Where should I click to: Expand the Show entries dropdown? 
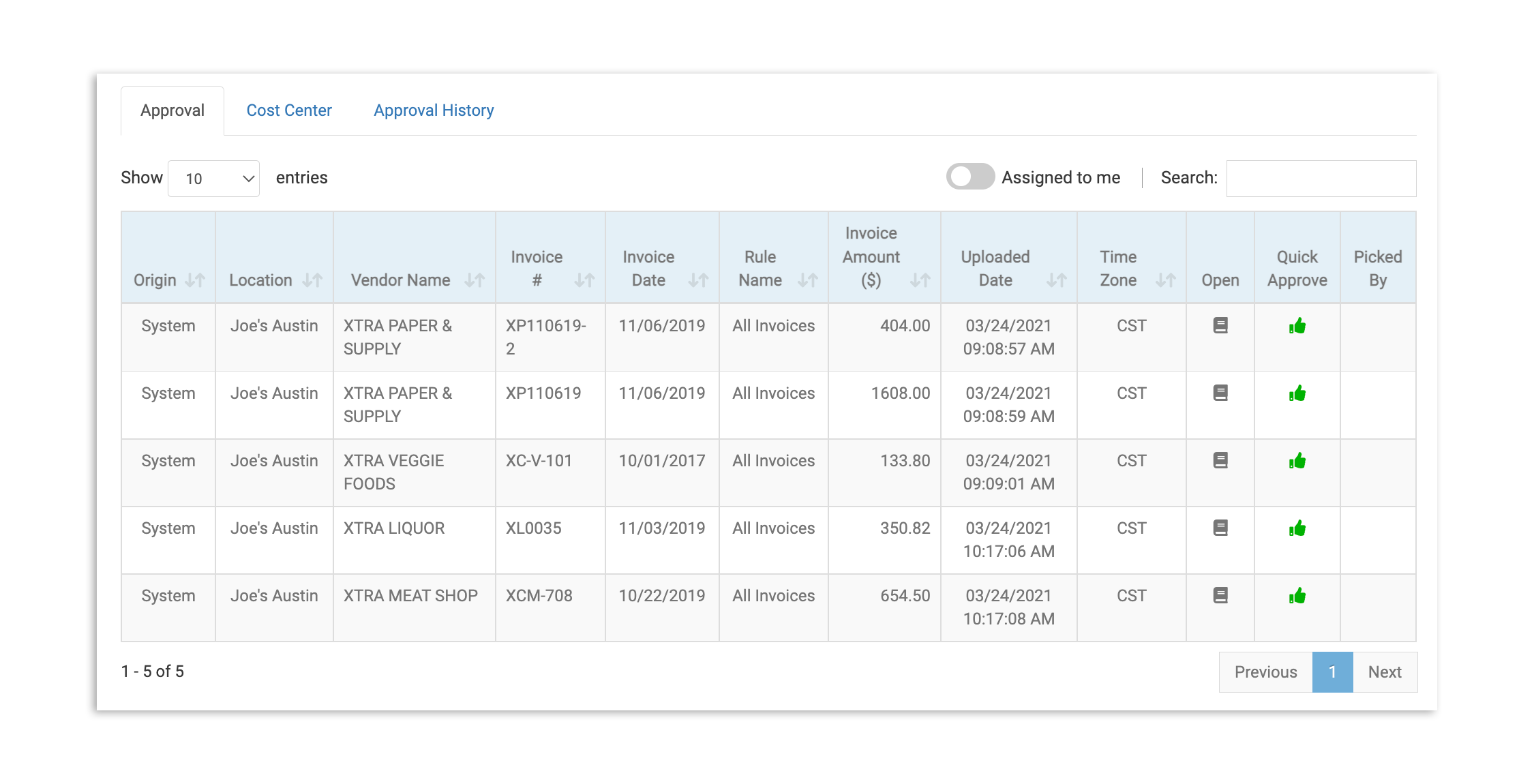[x=213, y=179]
